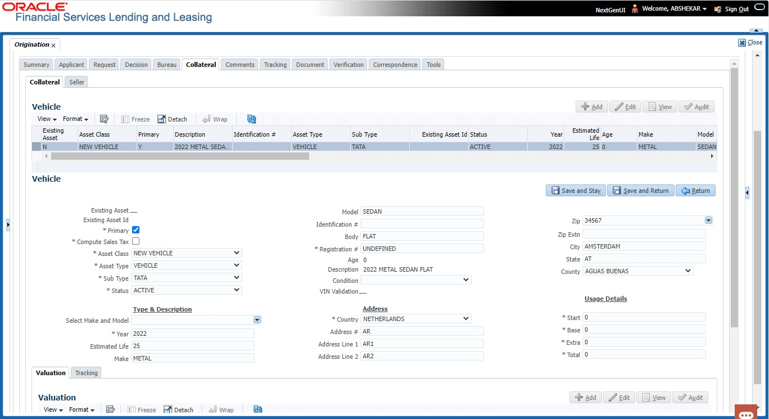The image size is (769, 419).
Task: Open Audit for the Vehicle section
Action: coord(696,107)
